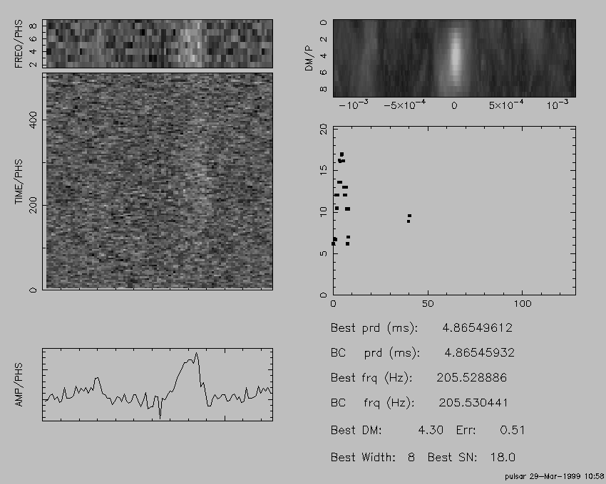The width and height of the screenshot is (606, 484).
Task: Click the Best SN value 18.0
Action: pyautogui.click(x=501, y=457)
